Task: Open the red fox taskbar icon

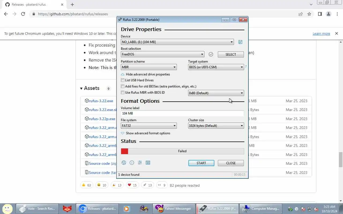Action: pyautogui.click(x=67, y=209)
